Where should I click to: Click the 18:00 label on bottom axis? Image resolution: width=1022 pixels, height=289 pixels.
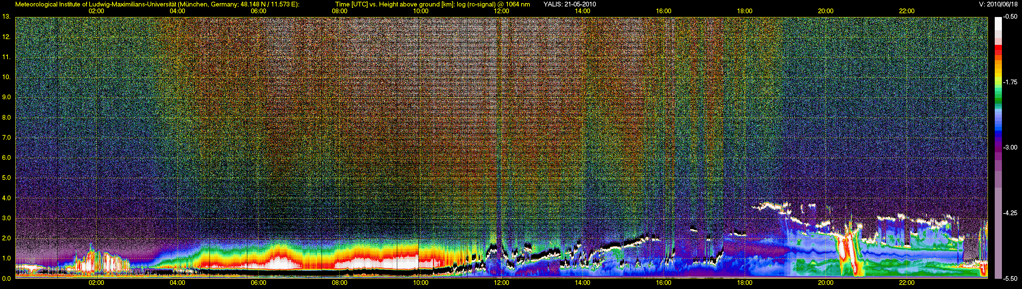point(745,283)
